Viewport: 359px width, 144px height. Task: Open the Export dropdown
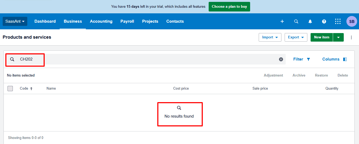coord(296,37)
